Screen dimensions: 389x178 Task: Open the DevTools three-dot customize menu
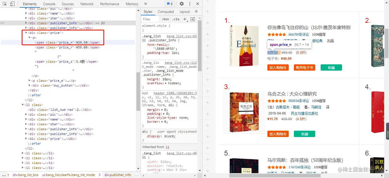tap(190, 4)
